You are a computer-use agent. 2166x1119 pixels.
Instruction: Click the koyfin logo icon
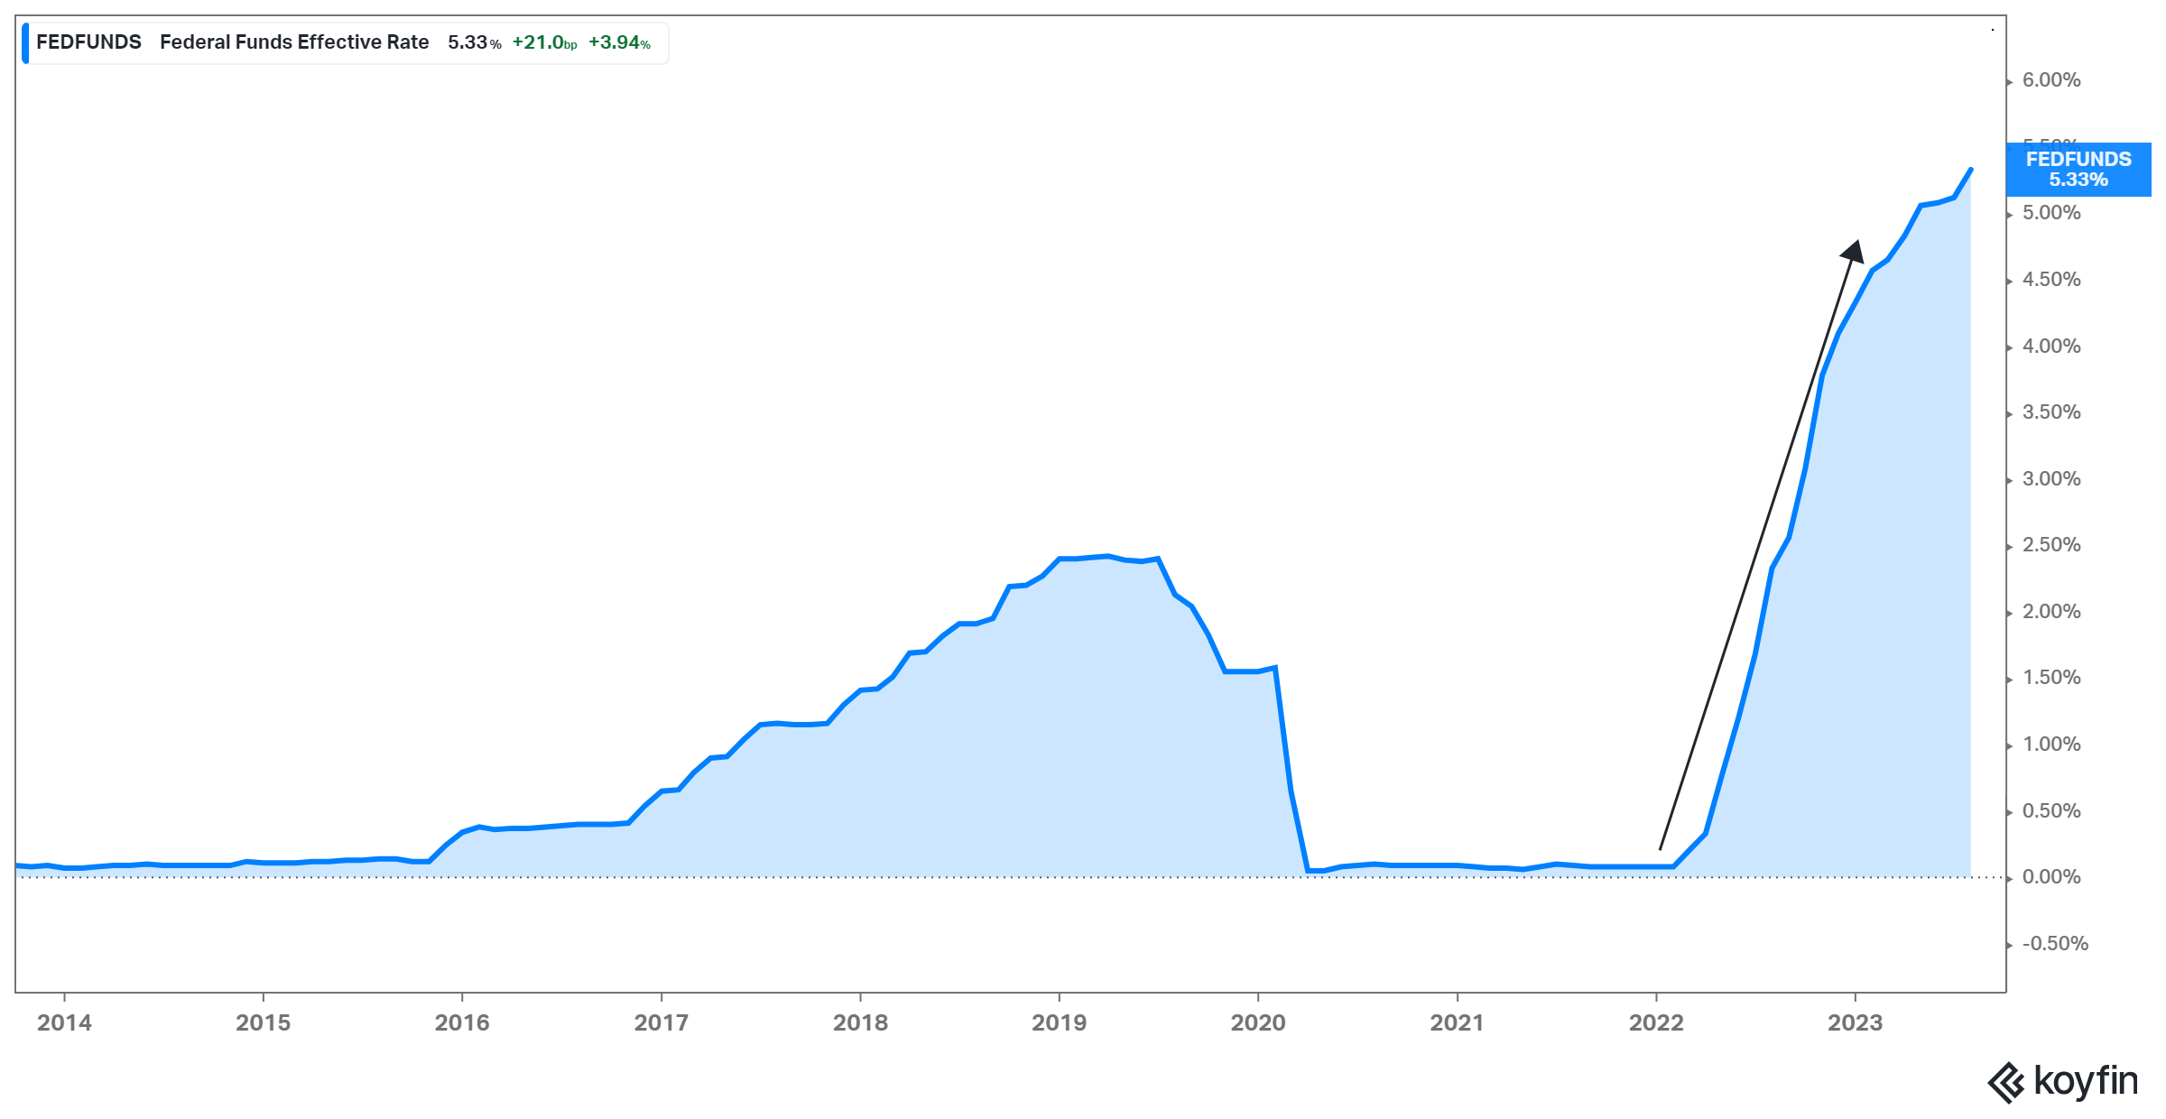tap(2006, 1083)
